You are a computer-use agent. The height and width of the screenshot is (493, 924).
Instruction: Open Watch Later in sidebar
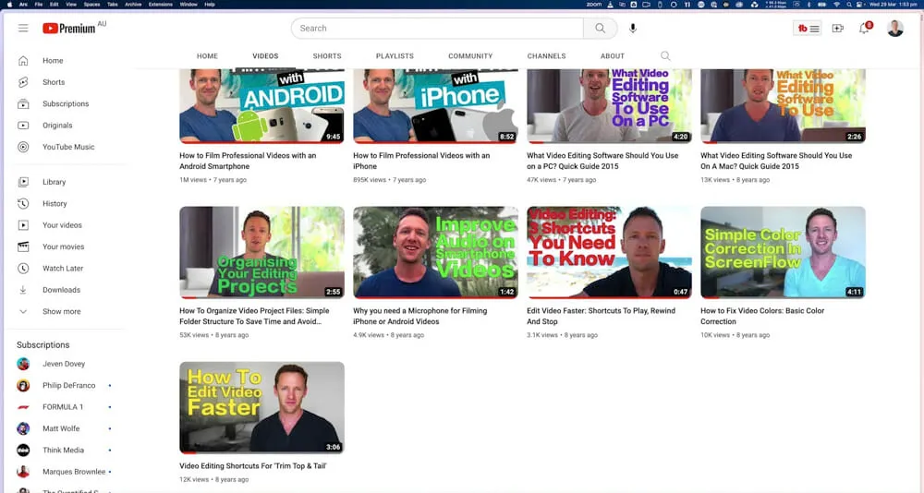coord(62,269)
